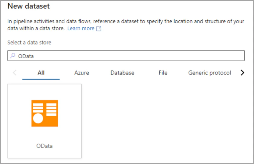Click the 'OData' text in the search field
Viewport: 254px width, 164px height.
(26, 56)
